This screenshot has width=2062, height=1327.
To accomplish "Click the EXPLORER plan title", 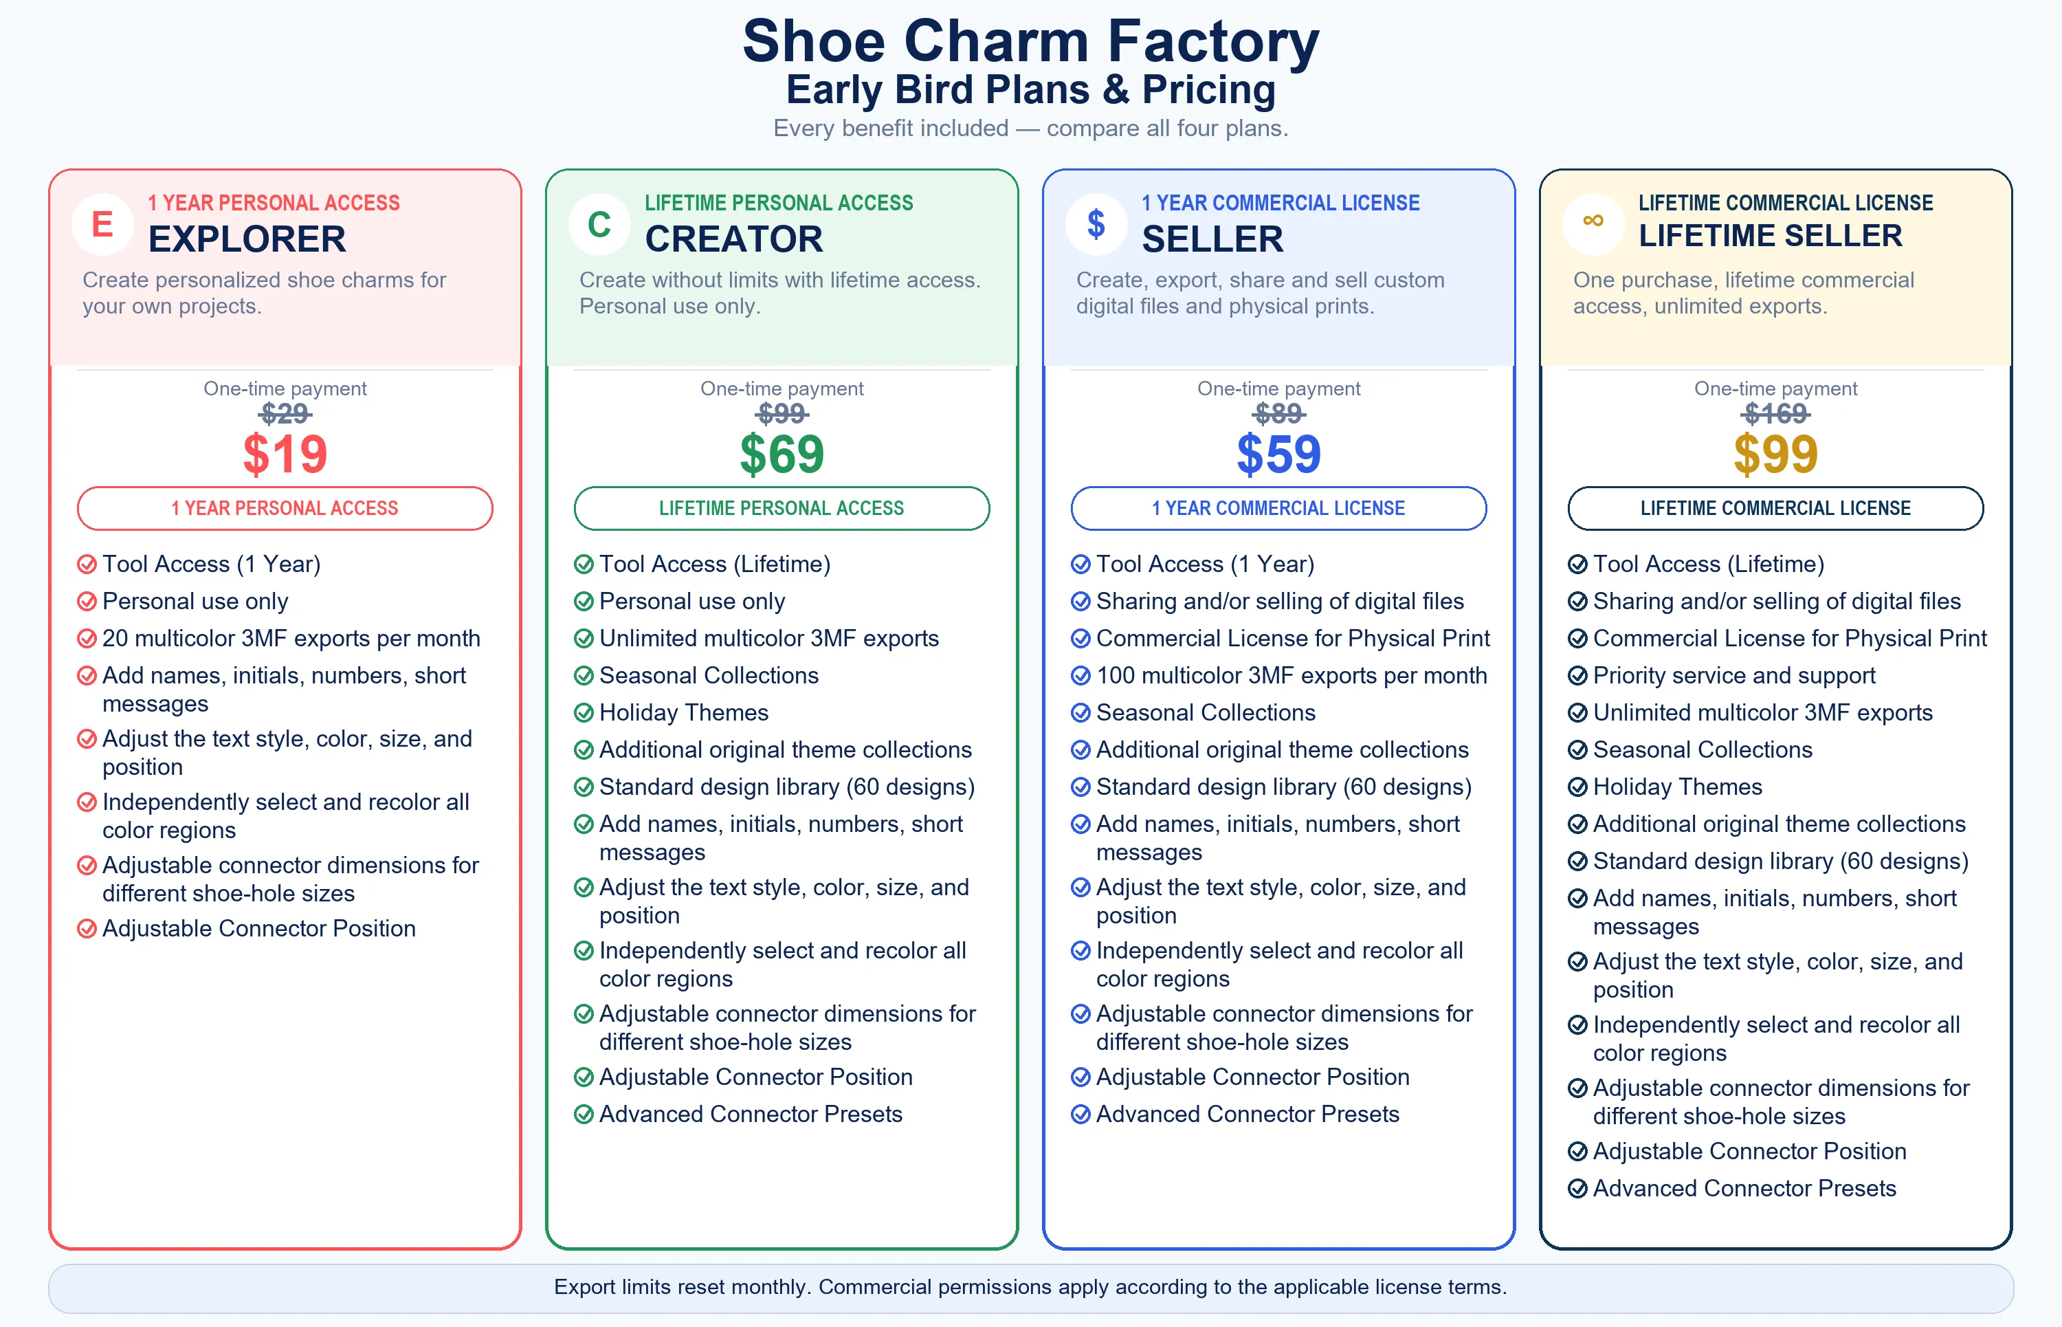I will [247, 239].
